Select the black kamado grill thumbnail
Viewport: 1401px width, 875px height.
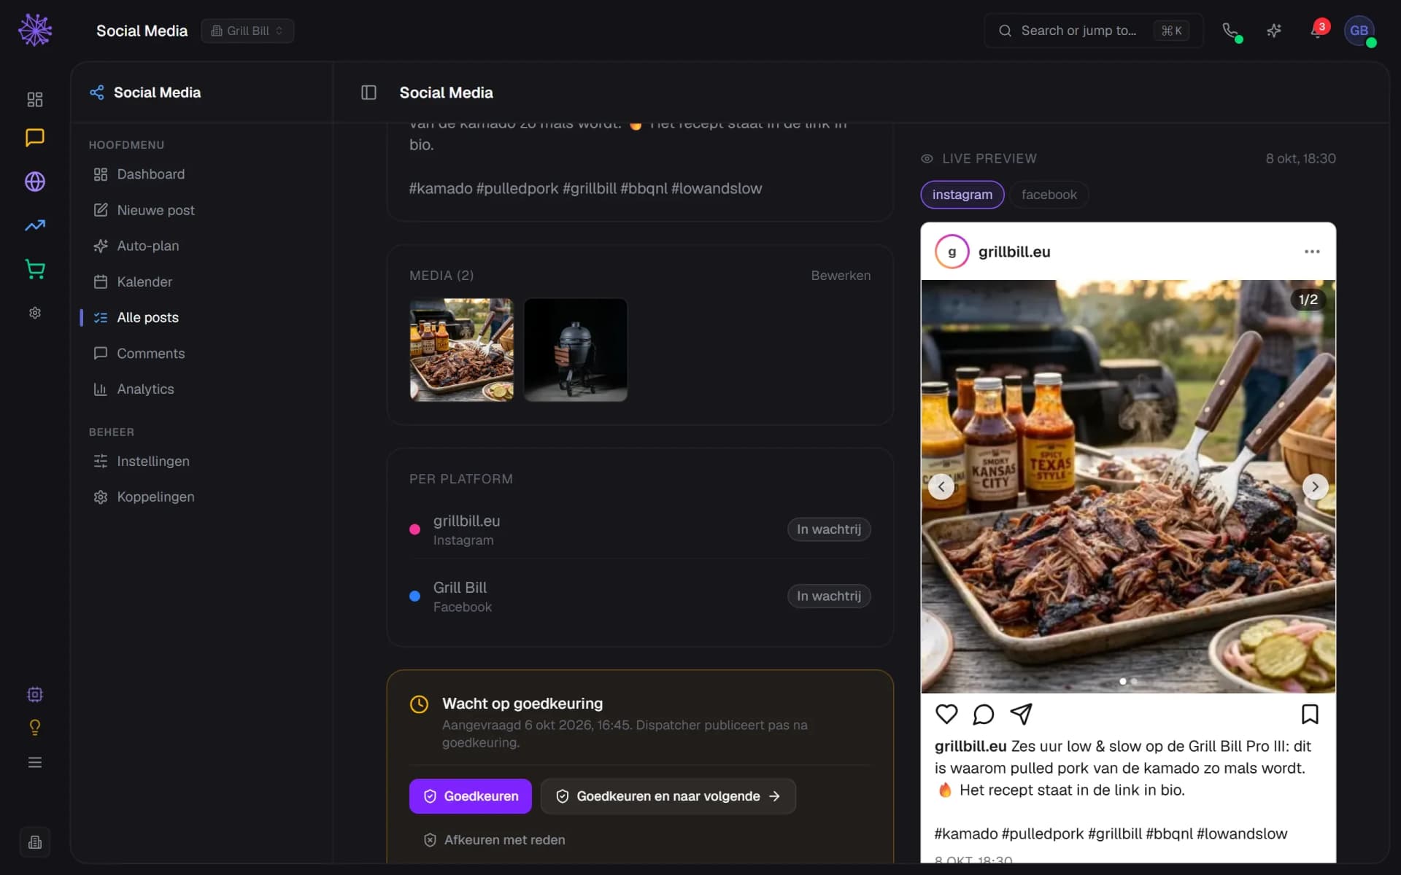(576, 350)
